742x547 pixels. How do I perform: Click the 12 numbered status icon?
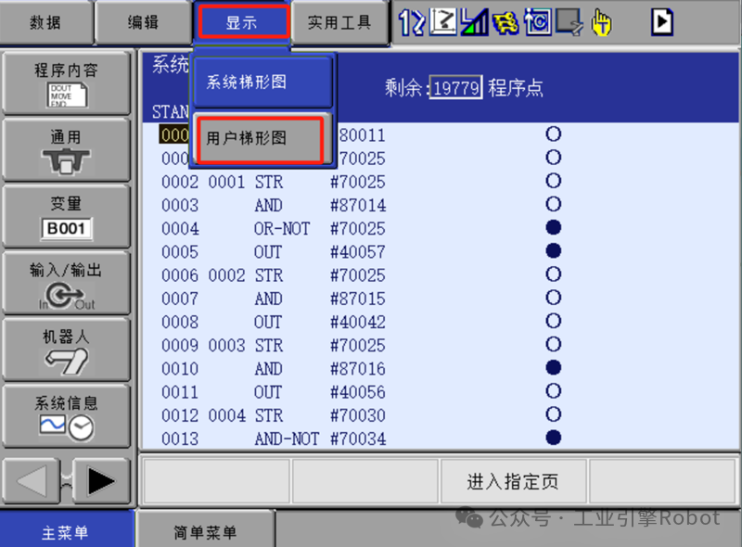(411, 21)
